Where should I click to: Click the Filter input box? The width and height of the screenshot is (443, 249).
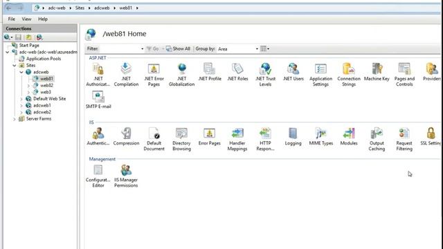tap(120, 49)
